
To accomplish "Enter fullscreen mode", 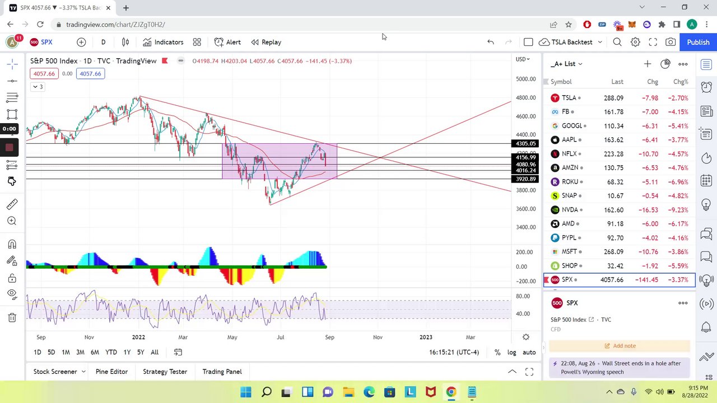I will tap(653, 42).
